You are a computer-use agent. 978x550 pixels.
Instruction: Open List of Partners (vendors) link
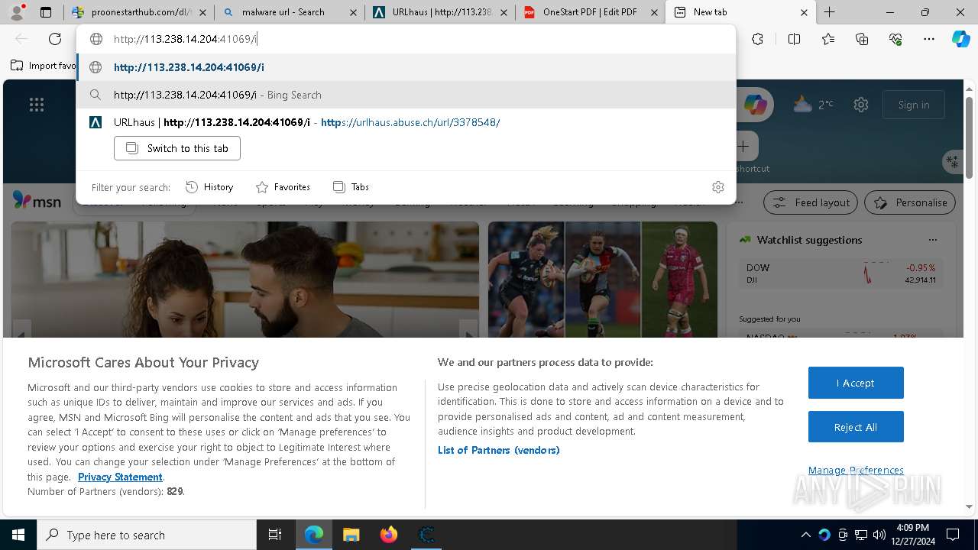[x=498, y=450]
